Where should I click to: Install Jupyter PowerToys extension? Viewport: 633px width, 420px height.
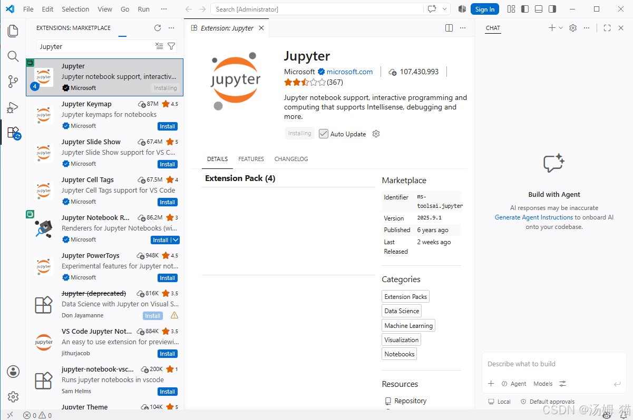click(x=168, y=278)
